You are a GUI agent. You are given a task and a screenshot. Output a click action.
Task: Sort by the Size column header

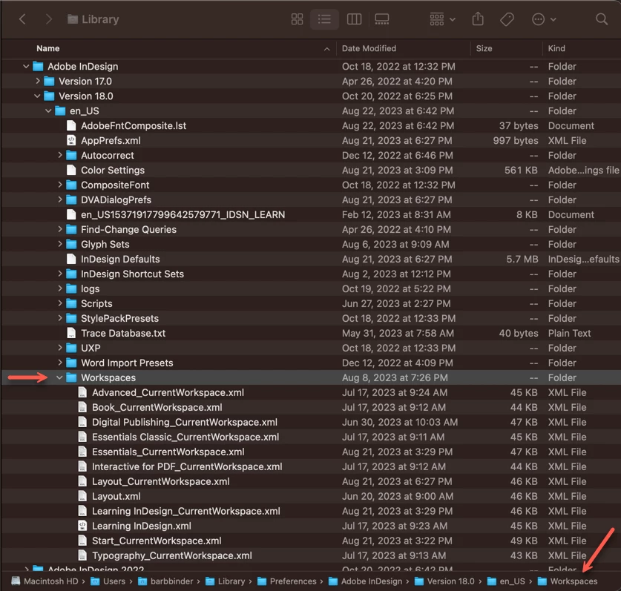[x=484, y=48]
